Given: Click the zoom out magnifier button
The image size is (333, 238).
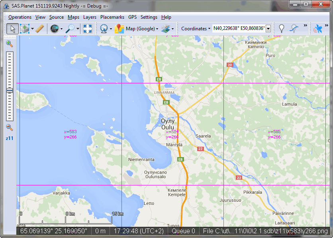Looking at the screenshot, I should (10, 128).
